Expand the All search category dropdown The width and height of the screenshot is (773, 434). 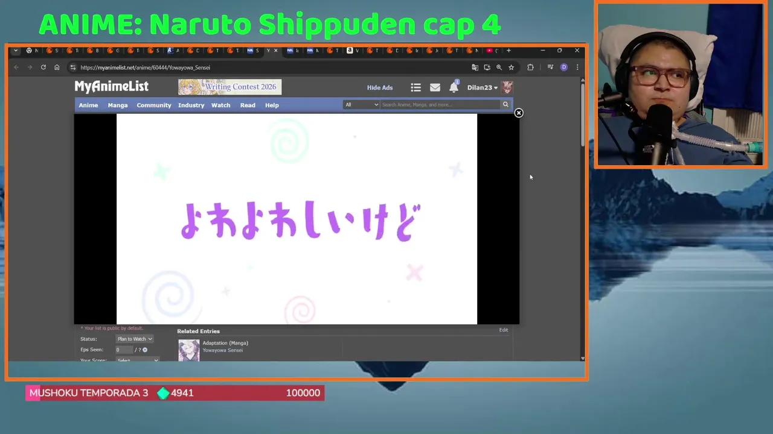tap(361, 104)
